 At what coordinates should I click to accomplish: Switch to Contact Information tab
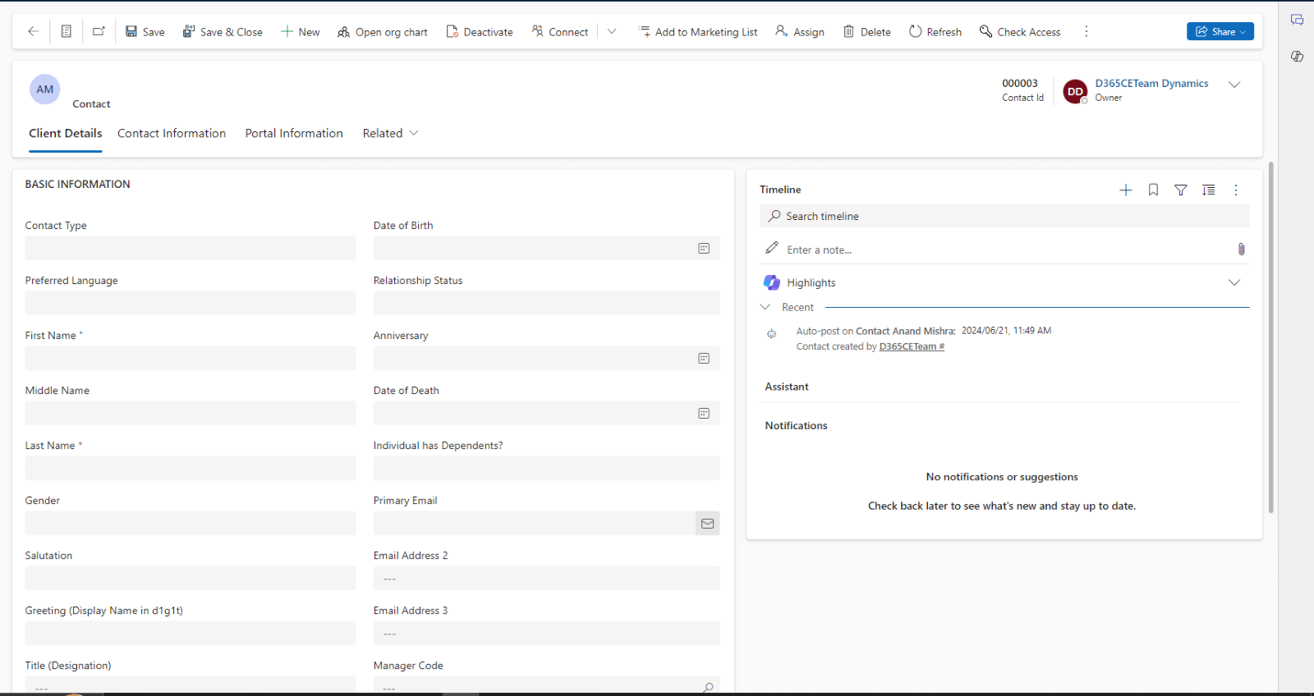click(x=172, y=133)
